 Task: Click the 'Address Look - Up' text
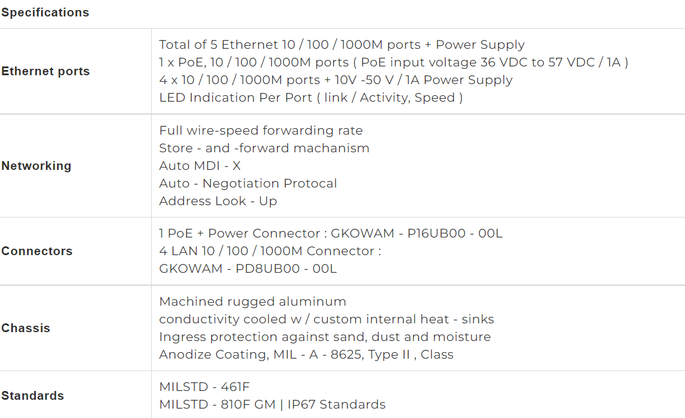218,201
